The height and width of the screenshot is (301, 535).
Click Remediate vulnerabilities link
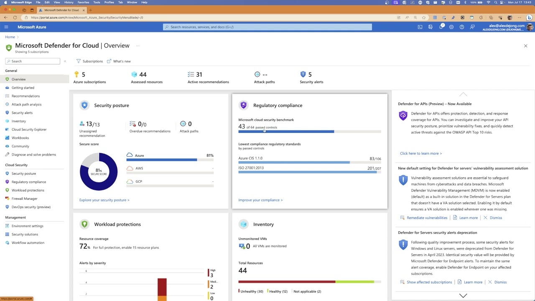427,218
